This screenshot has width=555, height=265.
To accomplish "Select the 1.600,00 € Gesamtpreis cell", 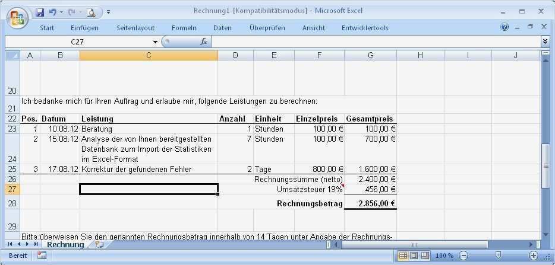I will (x=370, y=169).
